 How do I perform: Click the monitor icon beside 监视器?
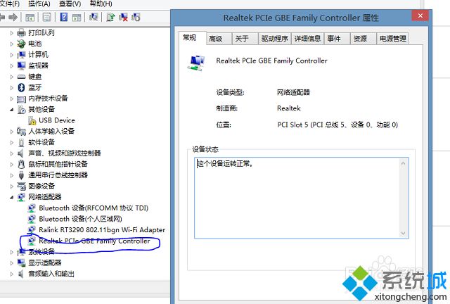coord(21,65)
